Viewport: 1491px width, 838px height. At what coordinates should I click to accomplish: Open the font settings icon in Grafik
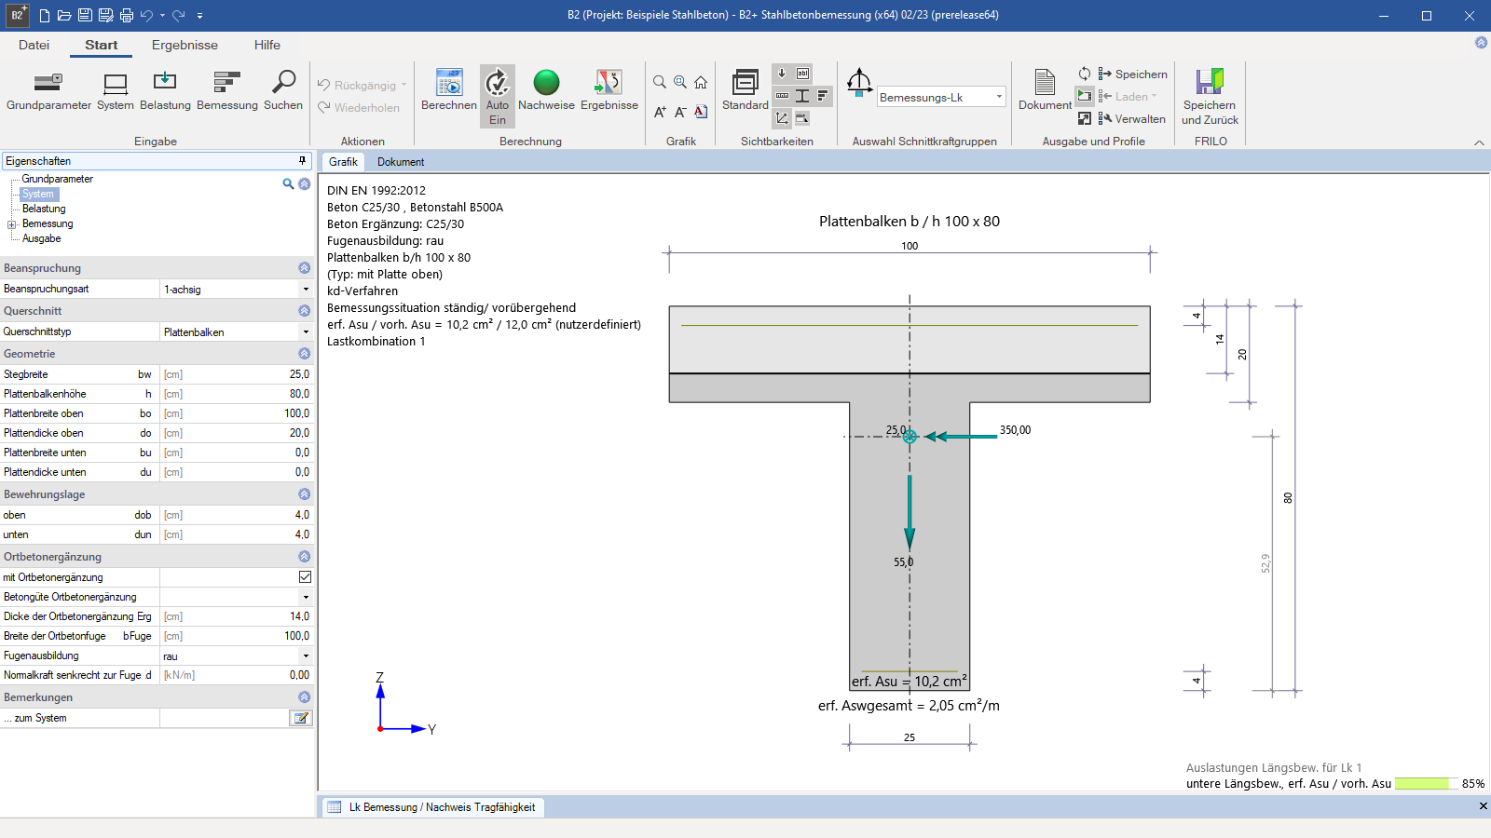701,112
